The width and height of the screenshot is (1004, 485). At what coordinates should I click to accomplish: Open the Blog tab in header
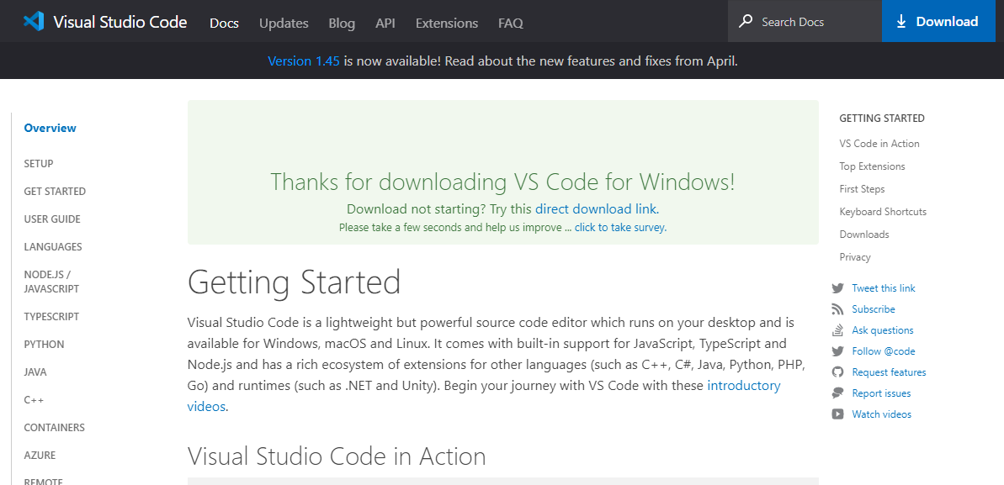pos(342,23)
